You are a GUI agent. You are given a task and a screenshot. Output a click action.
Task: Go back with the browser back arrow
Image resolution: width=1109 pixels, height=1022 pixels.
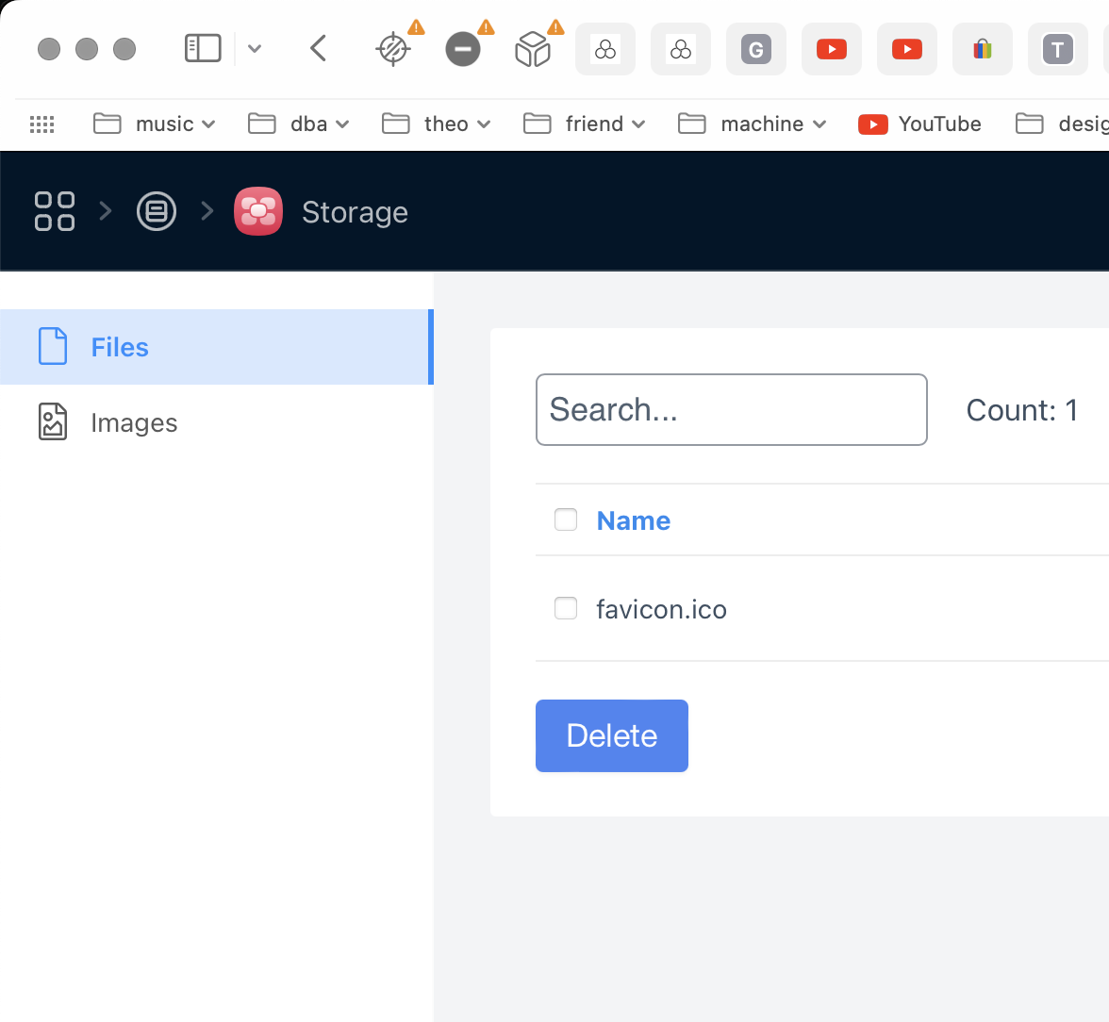(x=319, y=48)
